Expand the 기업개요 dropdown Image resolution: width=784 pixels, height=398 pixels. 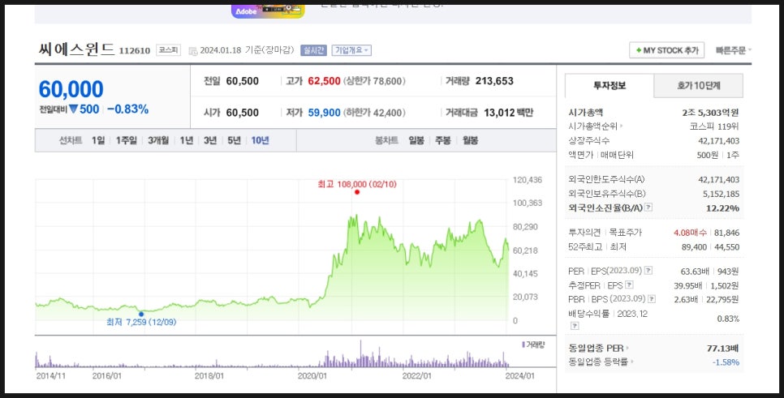[x=351, y=50]
